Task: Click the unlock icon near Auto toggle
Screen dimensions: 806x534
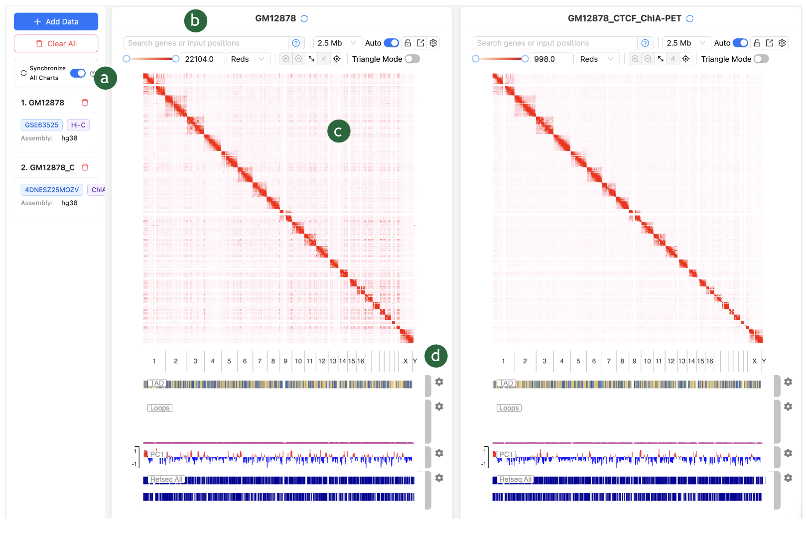Action: coord(408,43)
